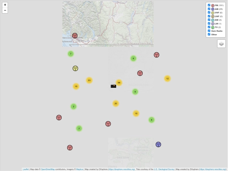
Task: Uncheck the Ham Radio checkbox
Action: tap(209, 31)
